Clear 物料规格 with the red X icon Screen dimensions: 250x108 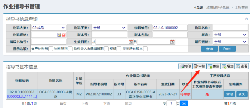63,35
